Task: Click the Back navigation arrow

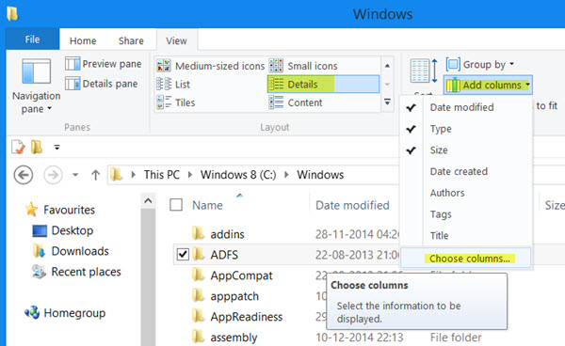Action: coord(24,175)
